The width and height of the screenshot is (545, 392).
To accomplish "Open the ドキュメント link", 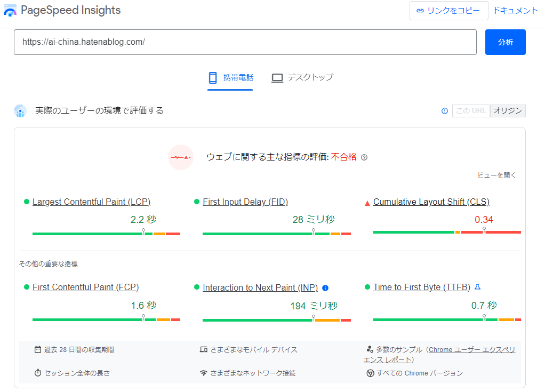I will [x=516, y=11].
